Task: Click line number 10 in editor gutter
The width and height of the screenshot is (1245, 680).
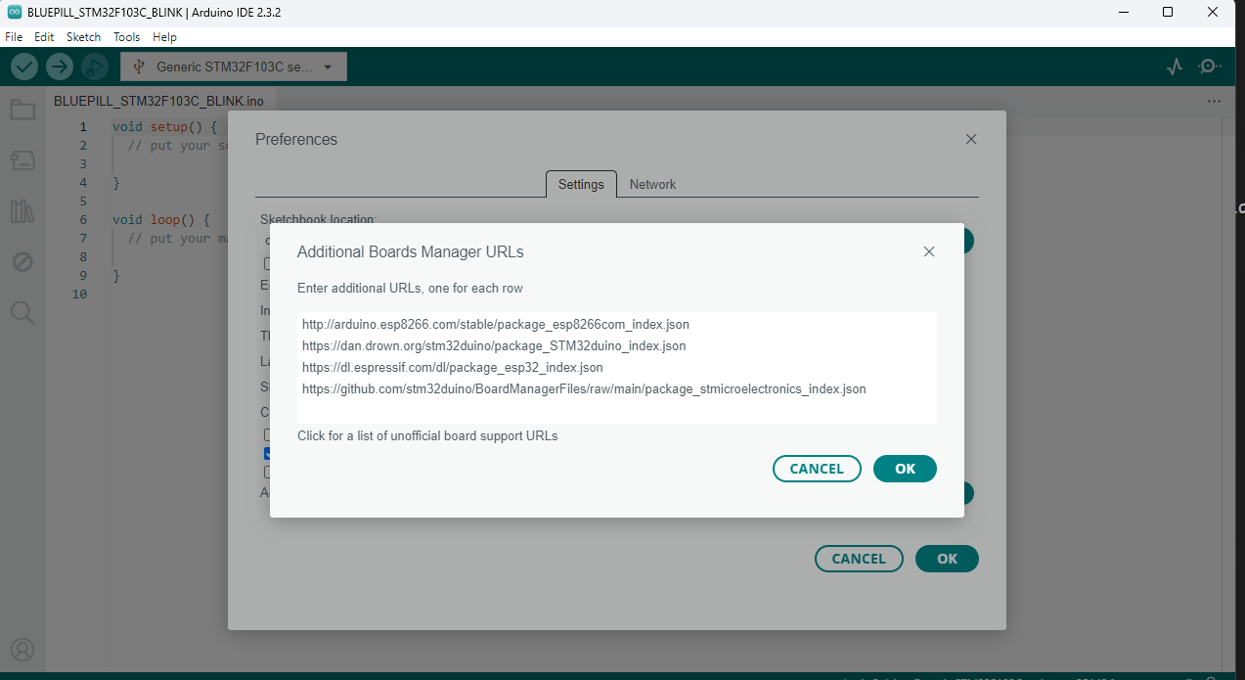Action: click(x=79, y=295)
